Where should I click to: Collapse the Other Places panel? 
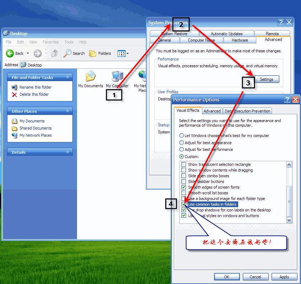pos(67,111)
